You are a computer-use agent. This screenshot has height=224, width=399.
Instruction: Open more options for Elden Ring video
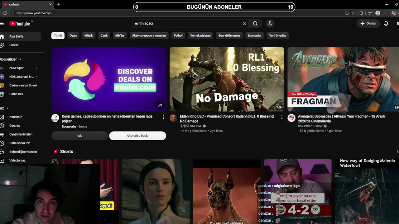coord(282,117)
